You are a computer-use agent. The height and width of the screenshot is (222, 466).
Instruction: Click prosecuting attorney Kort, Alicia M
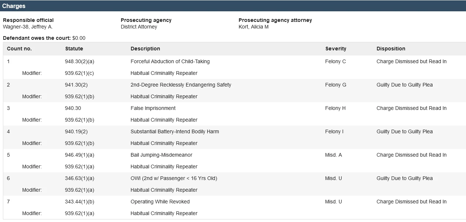pos(254,27)
